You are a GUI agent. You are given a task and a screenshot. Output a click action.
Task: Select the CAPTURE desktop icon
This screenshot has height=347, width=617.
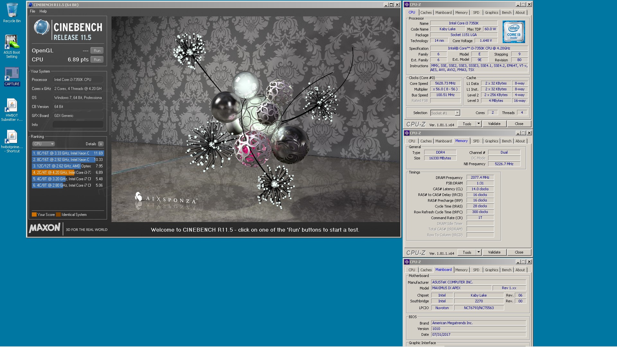tap(12, 76)
